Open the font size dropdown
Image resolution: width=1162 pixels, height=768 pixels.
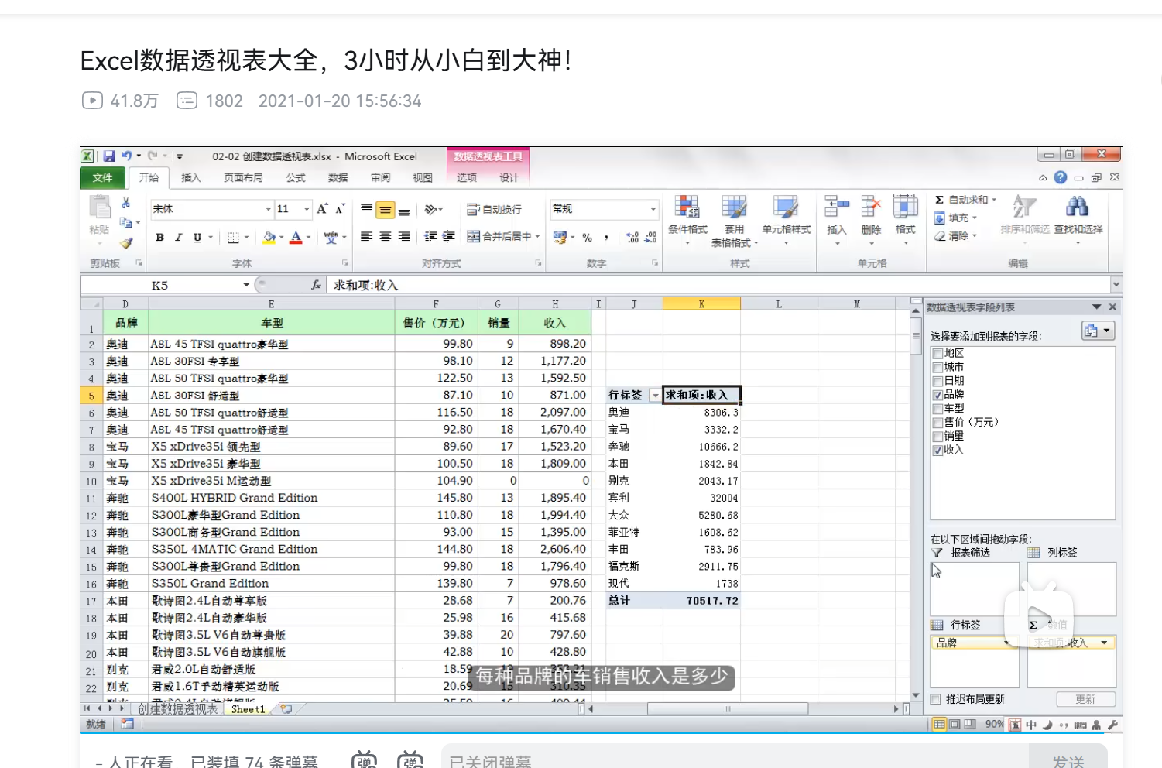pos(307,209)
